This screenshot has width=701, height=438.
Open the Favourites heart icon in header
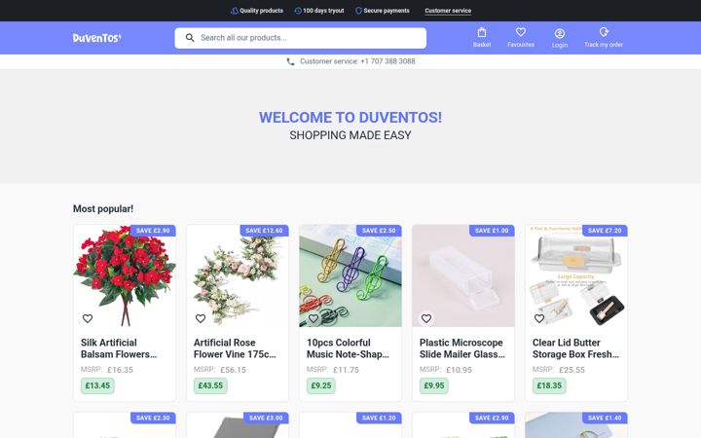[520, 32]
